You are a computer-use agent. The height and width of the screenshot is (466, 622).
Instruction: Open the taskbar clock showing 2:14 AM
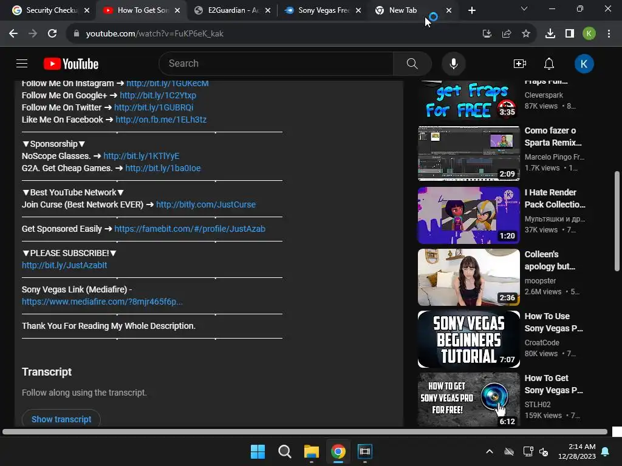[577, 451]
